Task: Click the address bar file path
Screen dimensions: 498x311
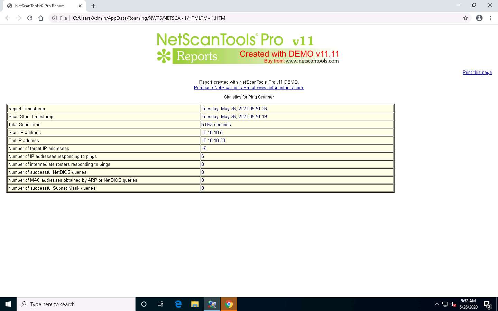Action: 149,18
